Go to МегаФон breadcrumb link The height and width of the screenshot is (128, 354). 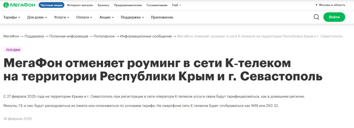tap(11, 36)
